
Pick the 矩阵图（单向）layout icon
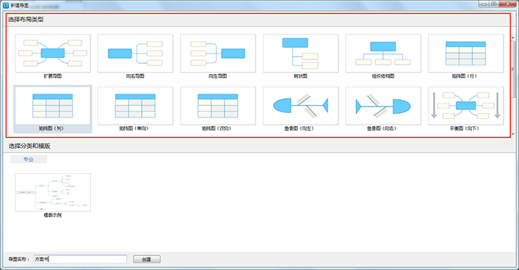click(135, 106)
